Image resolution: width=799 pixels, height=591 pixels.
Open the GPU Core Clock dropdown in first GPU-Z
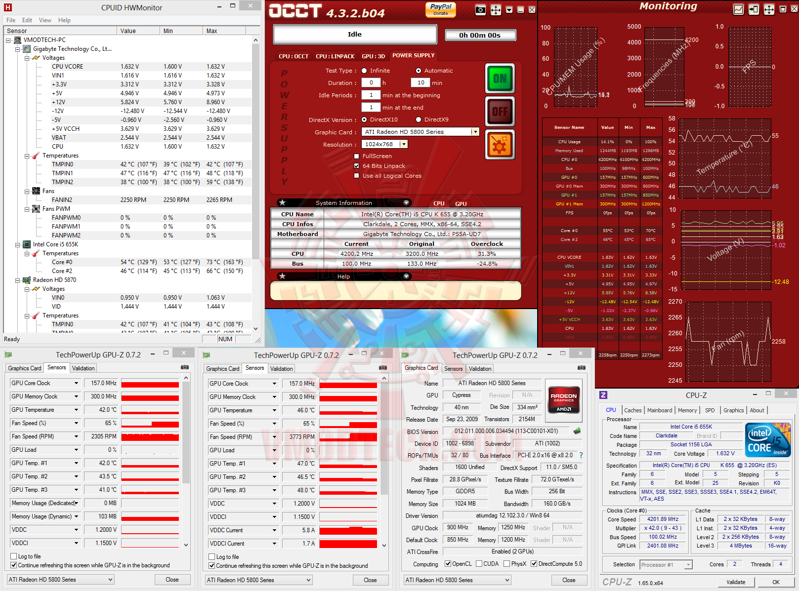coord(77,383)
